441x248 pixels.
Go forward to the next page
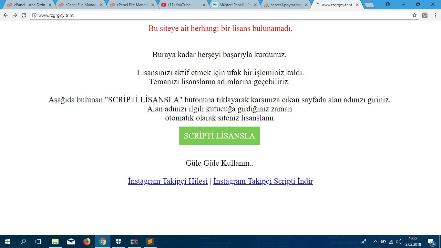tap(15, 15)
